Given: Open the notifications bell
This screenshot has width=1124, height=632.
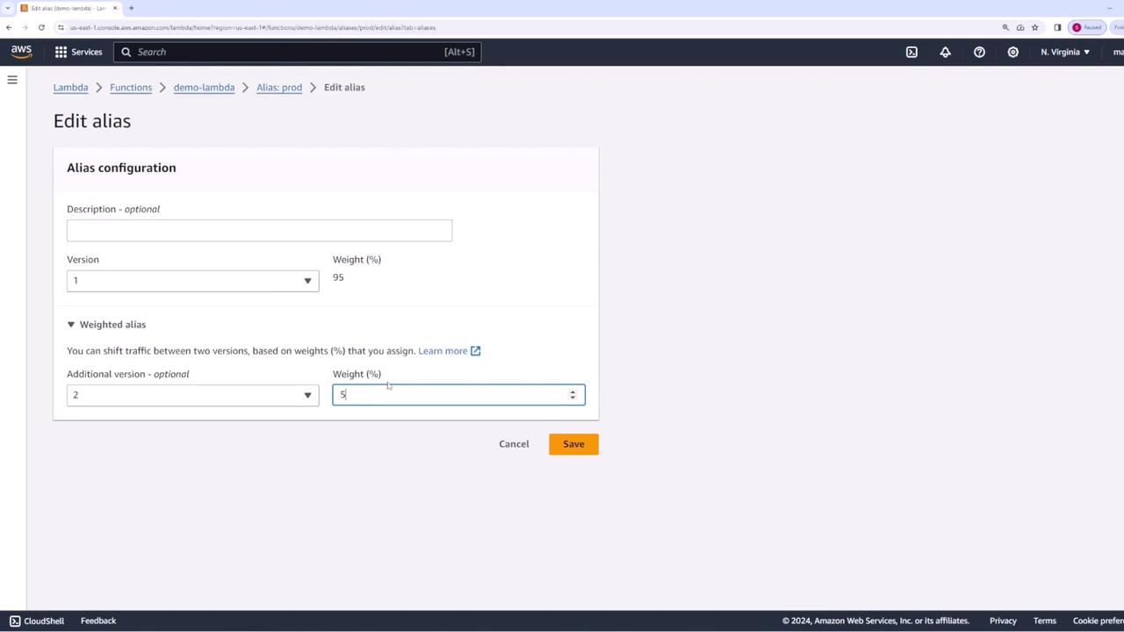Looking at the screenshot, I should coord(945,52).
